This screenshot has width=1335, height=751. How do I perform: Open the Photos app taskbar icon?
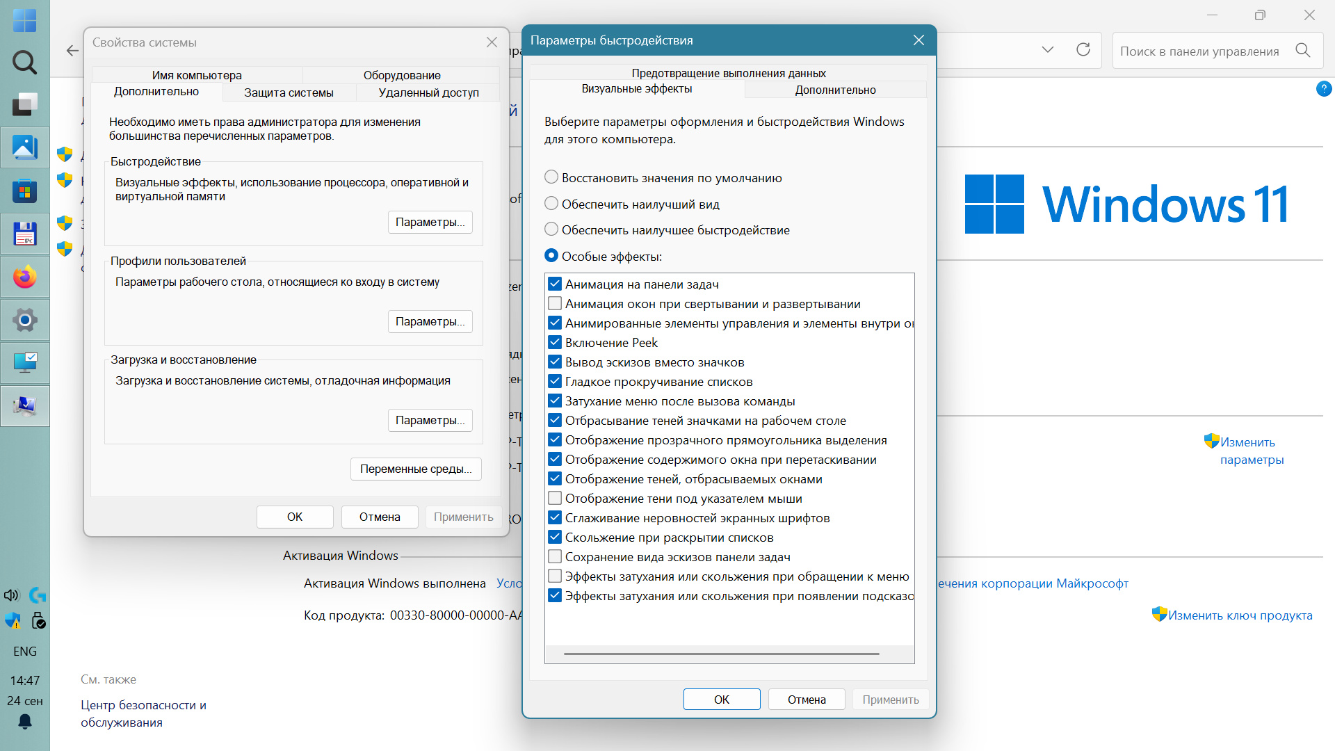point(25,147)
